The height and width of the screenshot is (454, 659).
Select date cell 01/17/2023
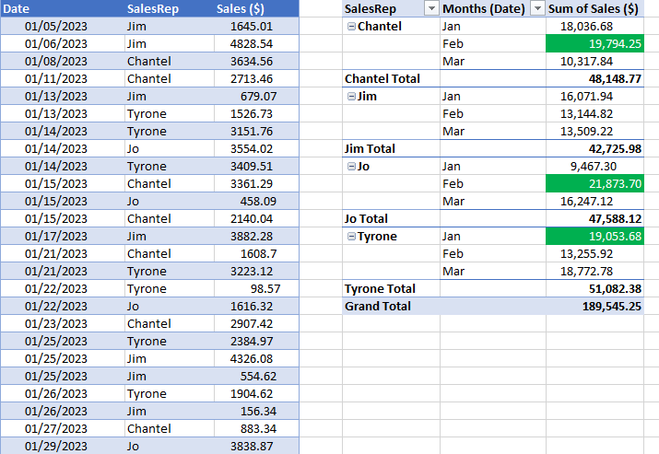(x=63, y=236)
